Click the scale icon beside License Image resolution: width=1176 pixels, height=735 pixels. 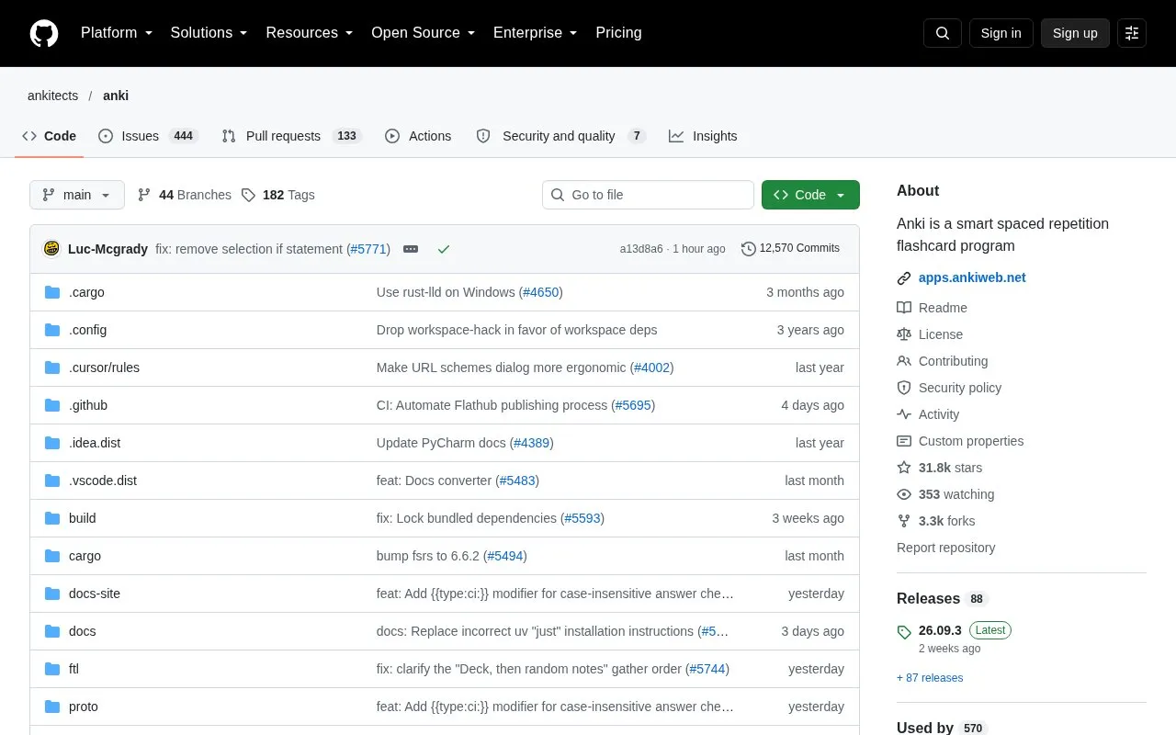pyautogui.click(x=904, y=334)
